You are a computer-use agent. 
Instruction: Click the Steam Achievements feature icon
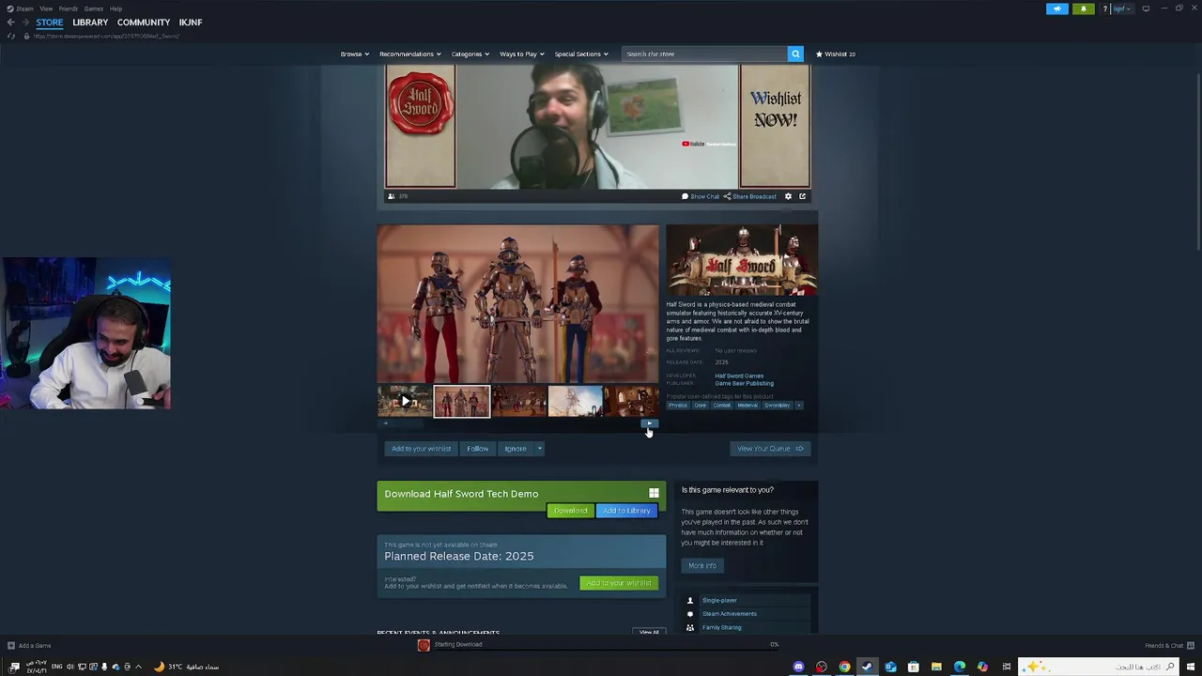tap(690, 614)
